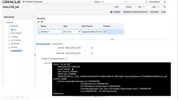Image resolution: width=178 pixels, height=100 pixels.
Task: Click the Bursting 1 name input field
Action: point(51,32)
